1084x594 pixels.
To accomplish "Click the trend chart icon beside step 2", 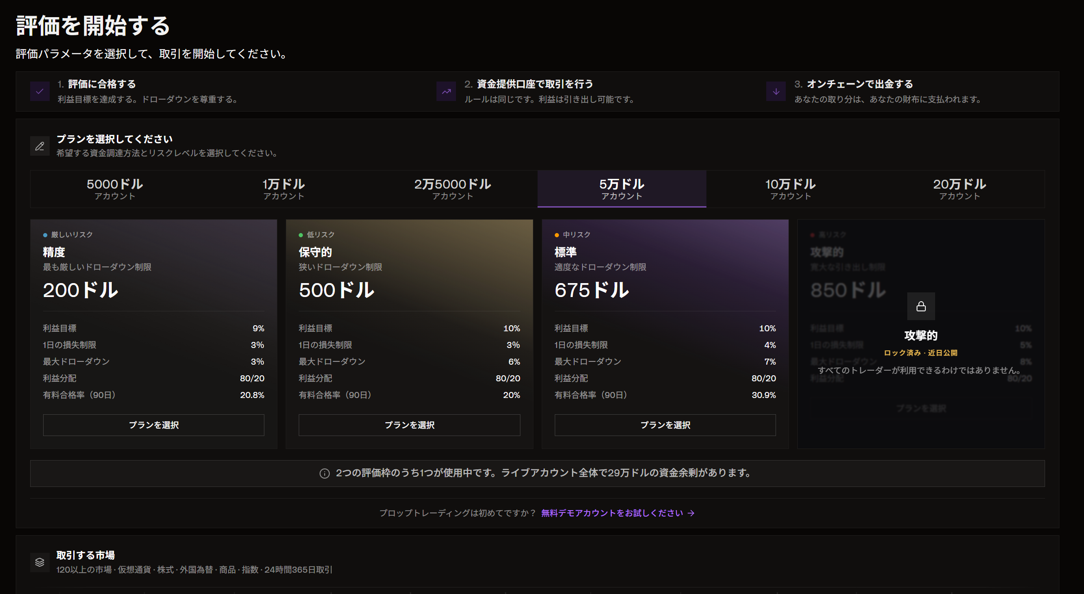I will [x=446, y=91].
